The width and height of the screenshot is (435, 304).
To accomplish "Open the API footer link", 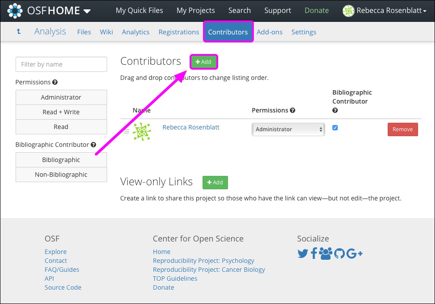I will tap(50, 278).
